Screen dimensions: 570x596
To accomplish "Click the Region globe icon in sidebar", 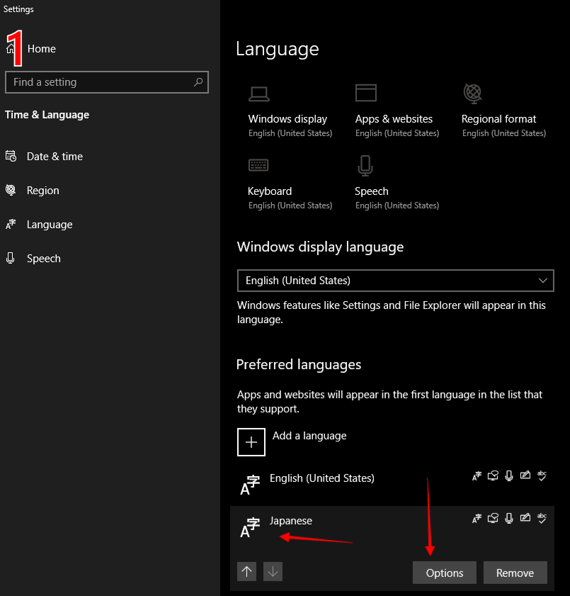I will pos(11,190).
